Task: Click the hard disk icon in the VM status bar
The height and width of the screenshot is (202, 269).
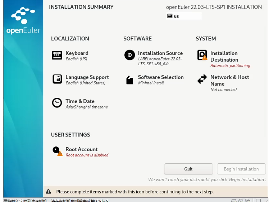Action: [x=234, y=201]
